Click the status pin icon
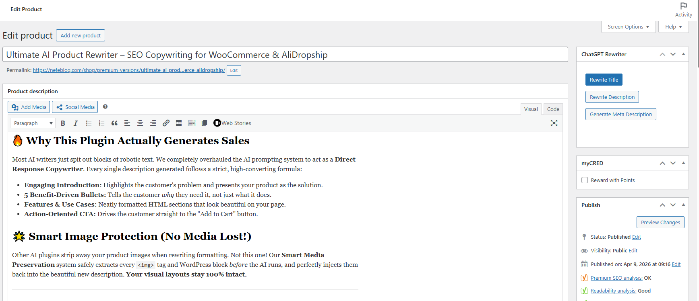699x301 pixels. pos(584,237)
